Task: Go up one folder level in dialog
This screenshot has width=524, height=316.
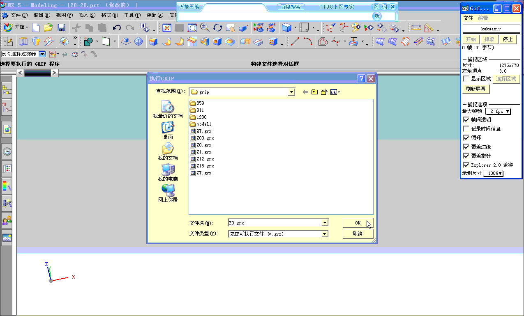Action: pos(314,92)
